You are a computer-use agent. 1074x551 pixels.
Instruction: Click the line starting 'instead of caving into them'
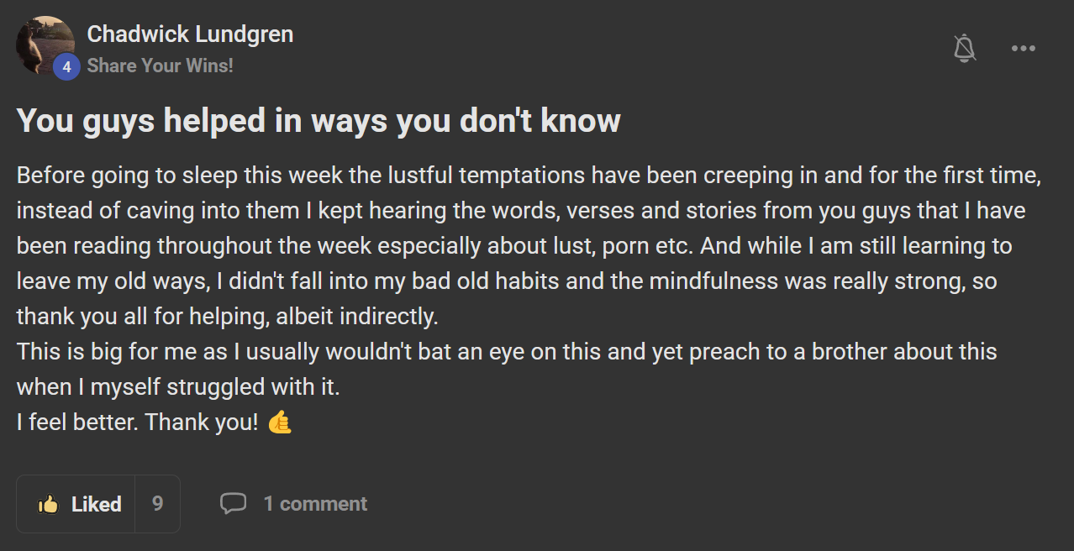tap(521, 211)
